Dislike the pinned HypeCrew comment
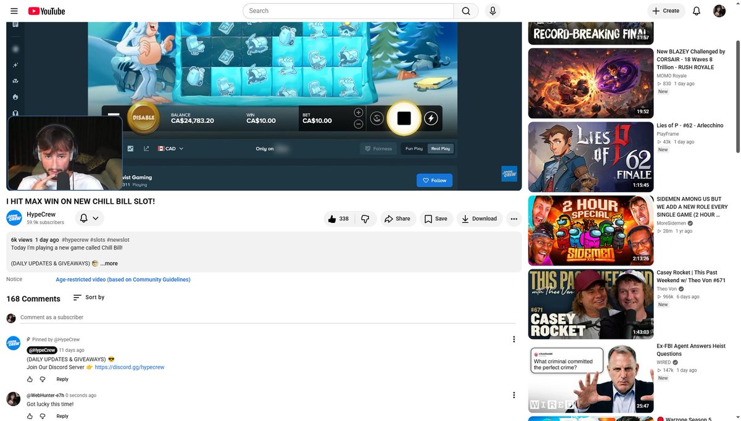The width and height of the screenshot is (741, 421). coord(43,380)
